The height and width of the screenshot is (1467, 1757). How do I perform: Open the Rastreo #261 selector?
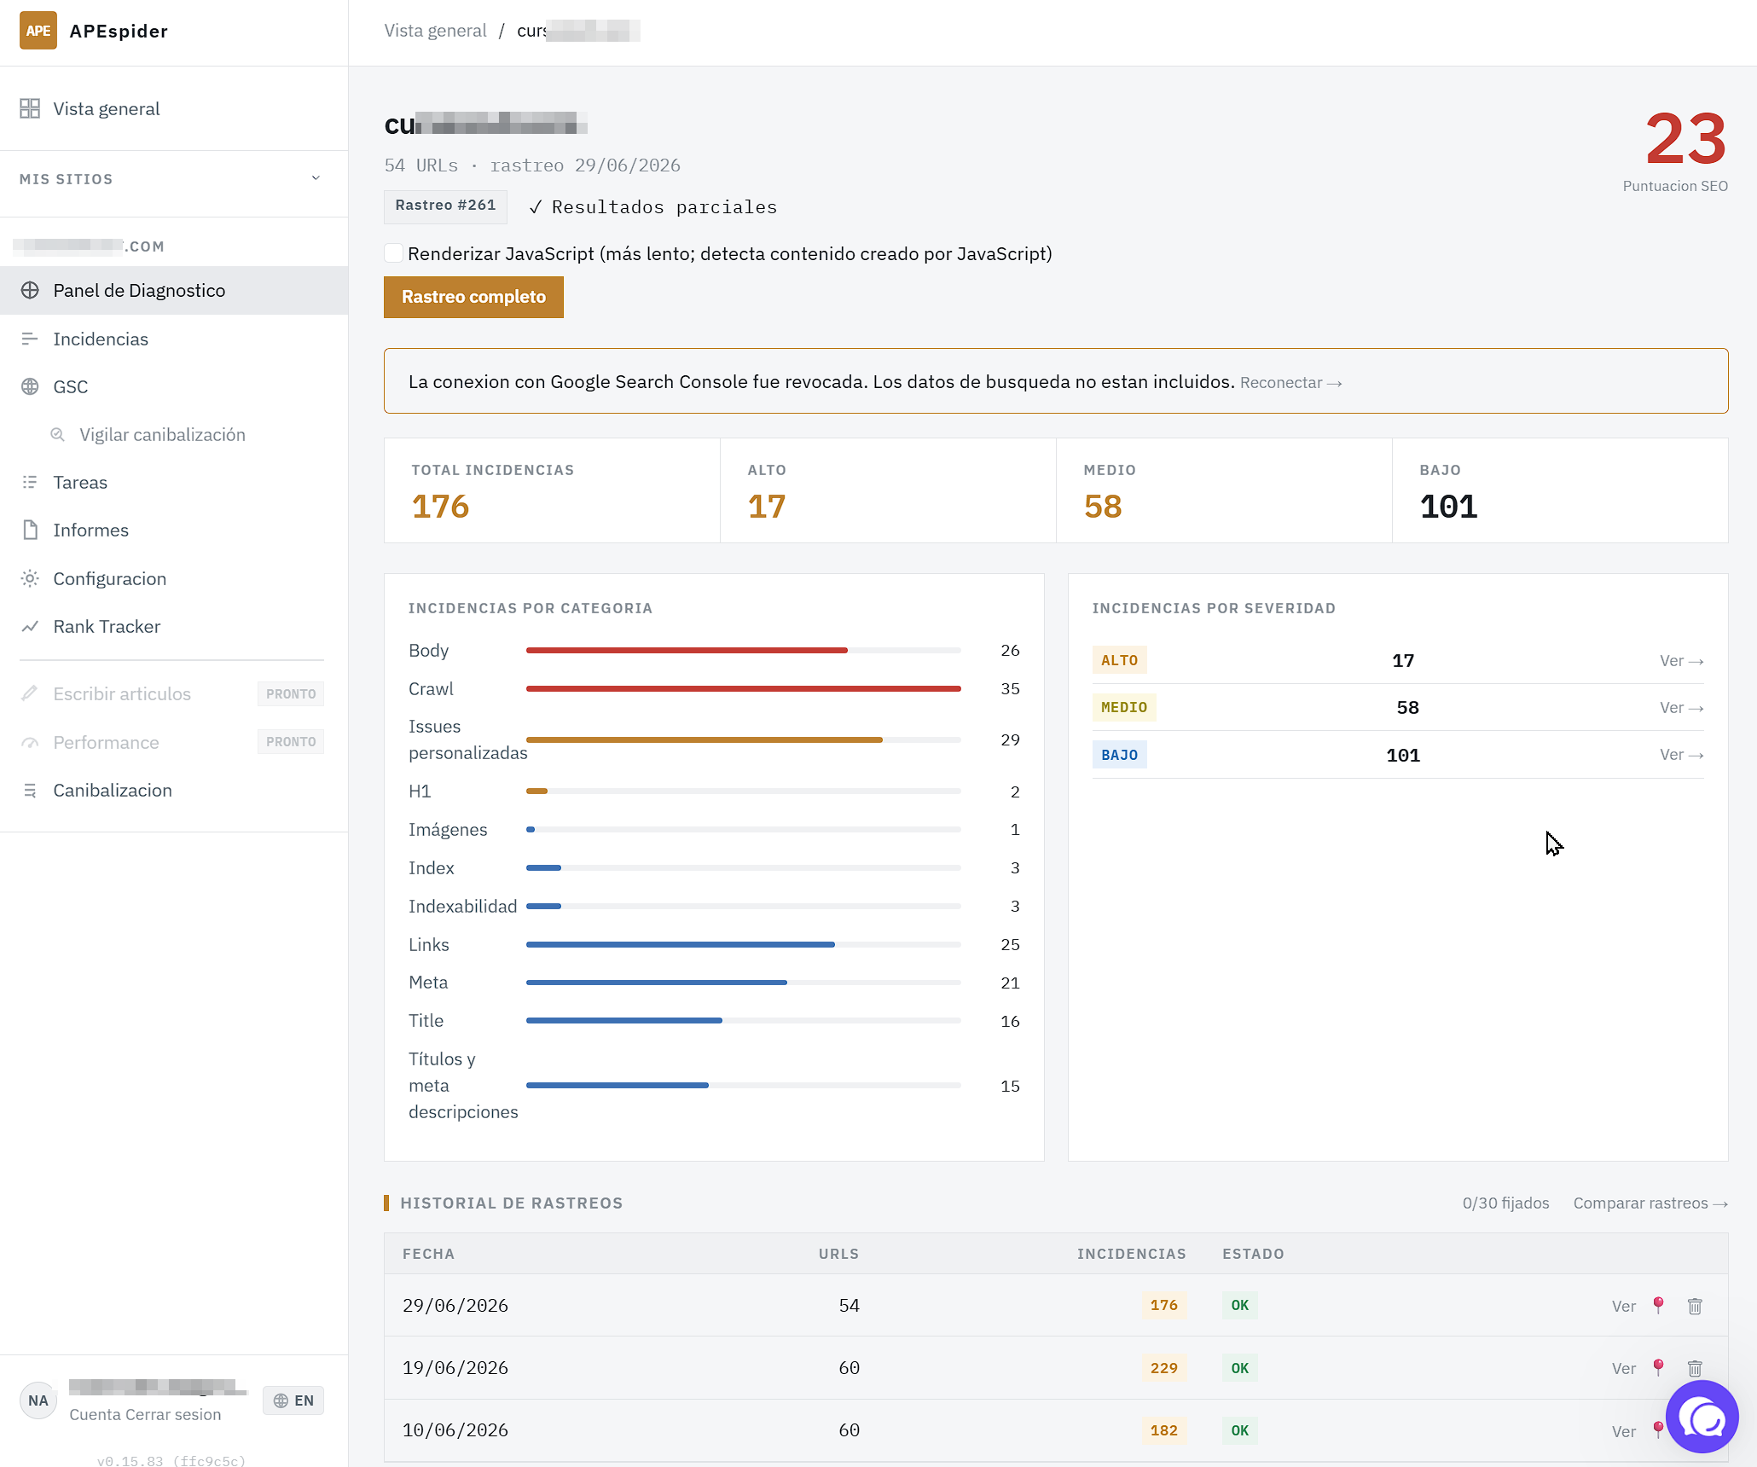tap(445, 206)
